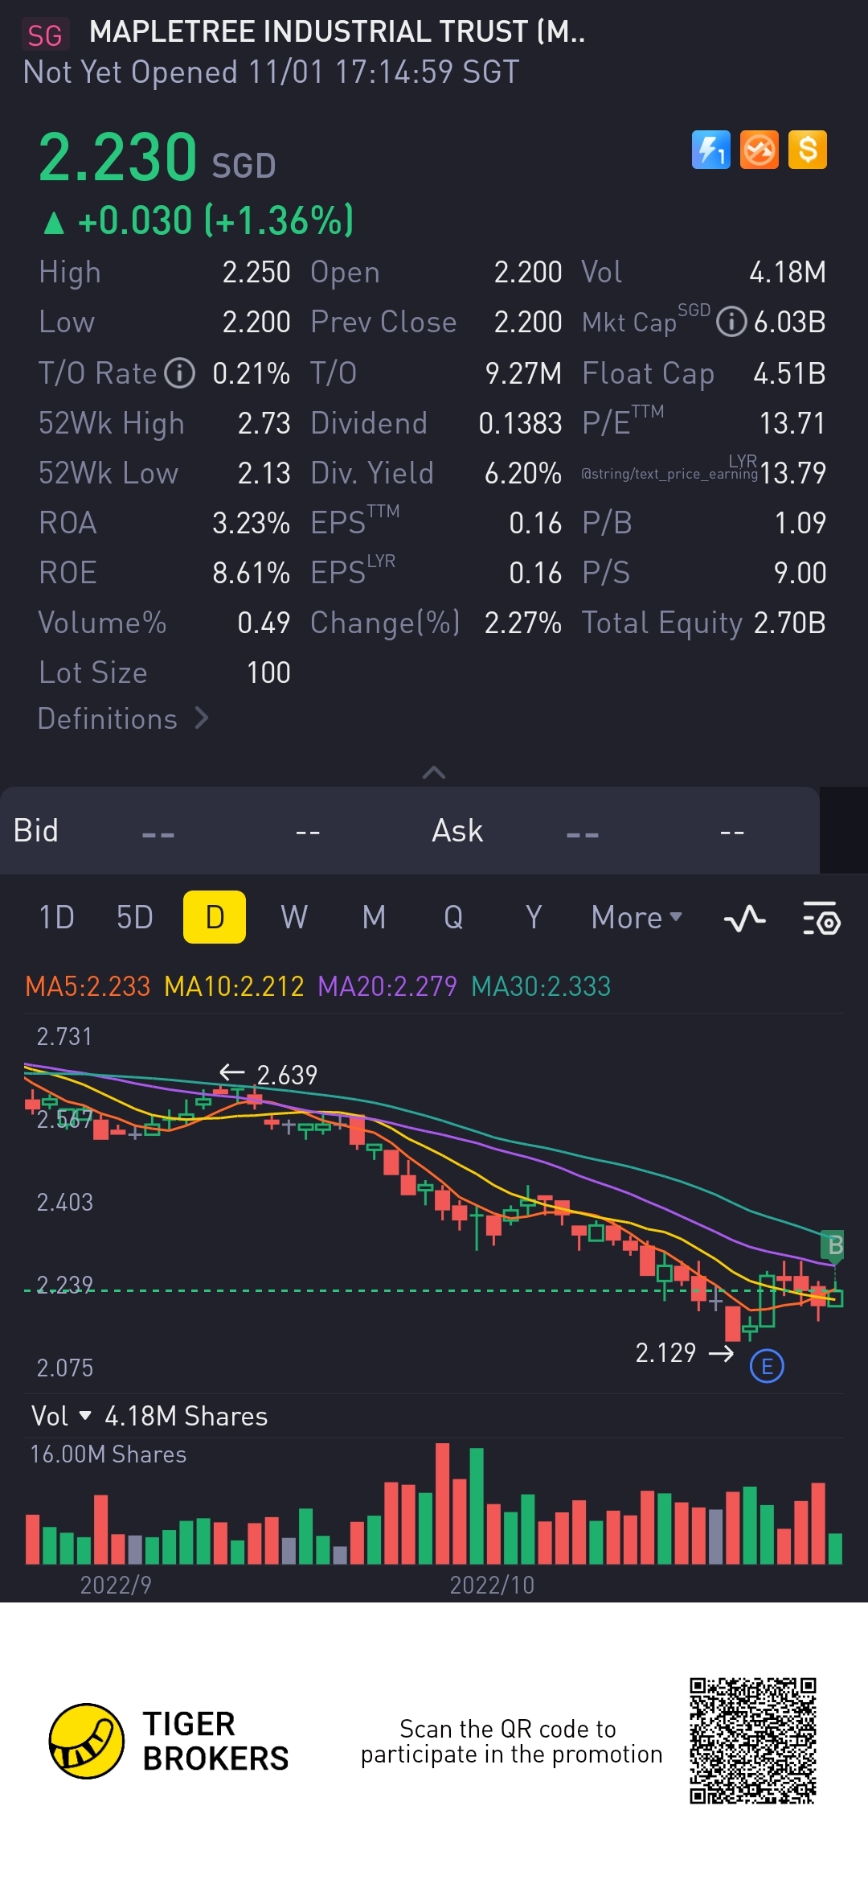Open the Tiger Brokers logo

169,1741
